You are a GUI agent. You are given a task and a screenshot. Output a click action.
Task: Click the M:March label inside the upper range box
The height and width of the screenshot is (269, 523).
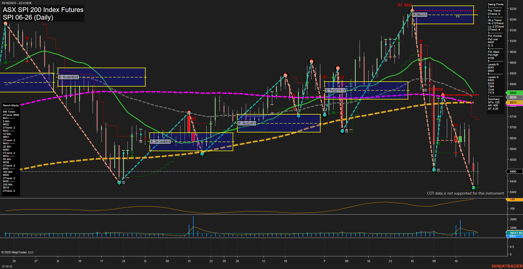click(x=420, y=15)
